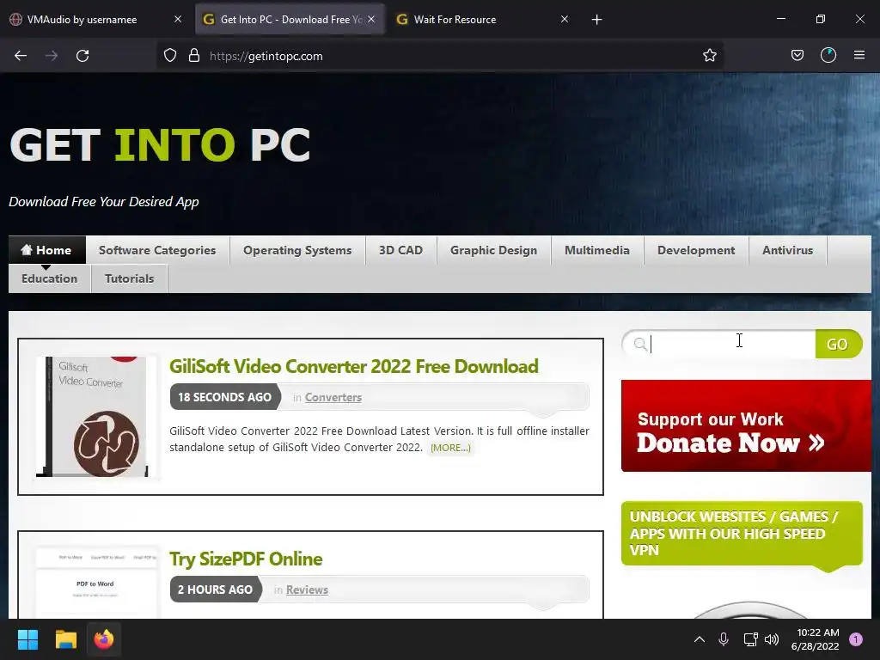This screenshot has width=880, height=660.
Task: Open the Multimedia menu item
Action: 597,250
